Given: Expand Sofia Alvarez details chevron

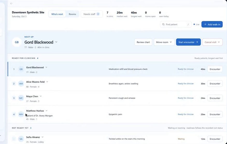Looking at the screenshot, I should [x=42, y=137].
